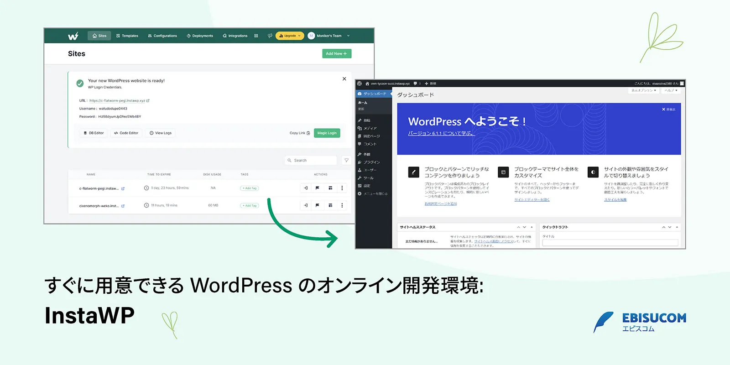Image resolution: width=730 pixels, height=365 pixels.
Task: Click the copy icon beside Copy Link
Action: (x=308, y=133)
